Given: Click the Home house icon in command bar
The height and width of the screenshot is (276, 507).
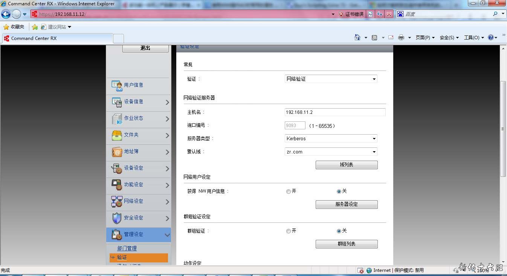Looking at the screenshot, I should tap(357, 37).
